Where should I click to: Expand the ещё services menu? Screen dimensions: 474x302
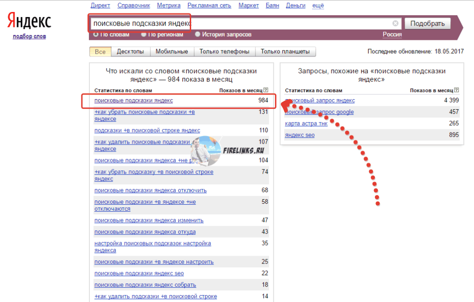pyautogui.click(x=318, y=6)
